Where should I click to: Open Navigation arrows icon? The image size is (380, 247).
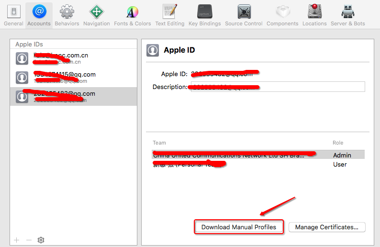click(x=97, y=11)
